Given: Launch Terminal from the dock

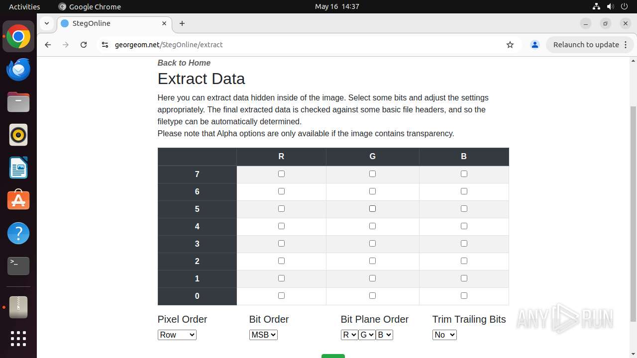Looking at the screenshot, I should click(x=18, y=266).
